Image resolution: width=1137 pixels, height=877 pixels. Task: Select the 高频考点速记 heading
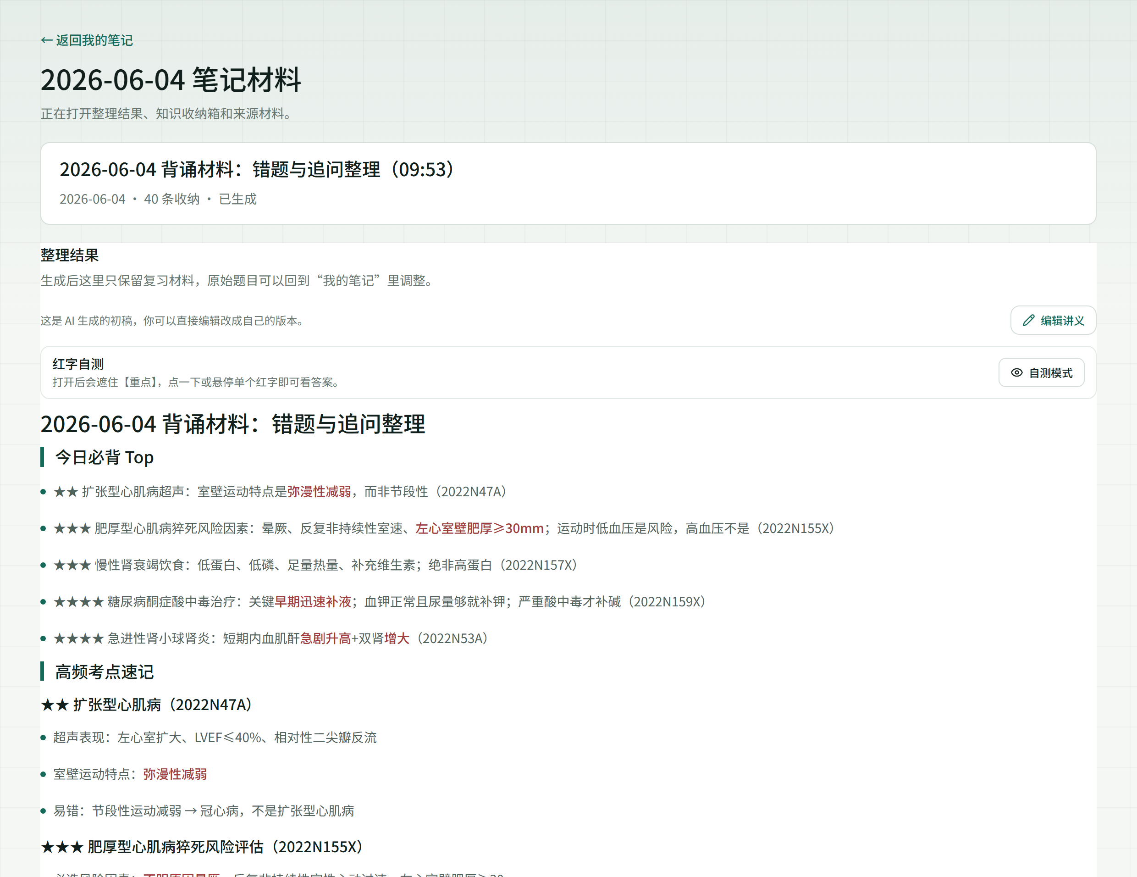click(104, 672)
